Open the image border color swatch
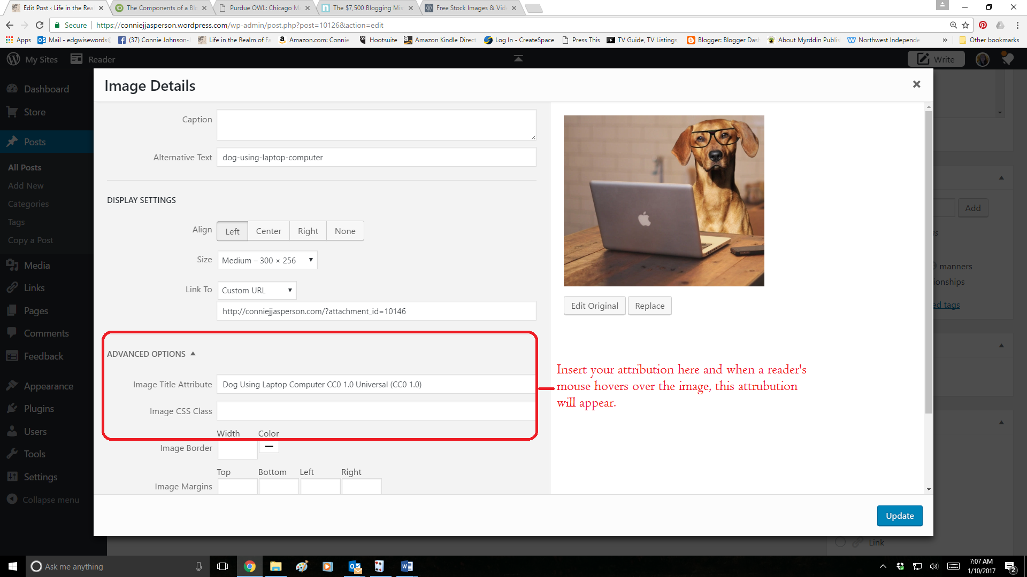 point(269,446)
